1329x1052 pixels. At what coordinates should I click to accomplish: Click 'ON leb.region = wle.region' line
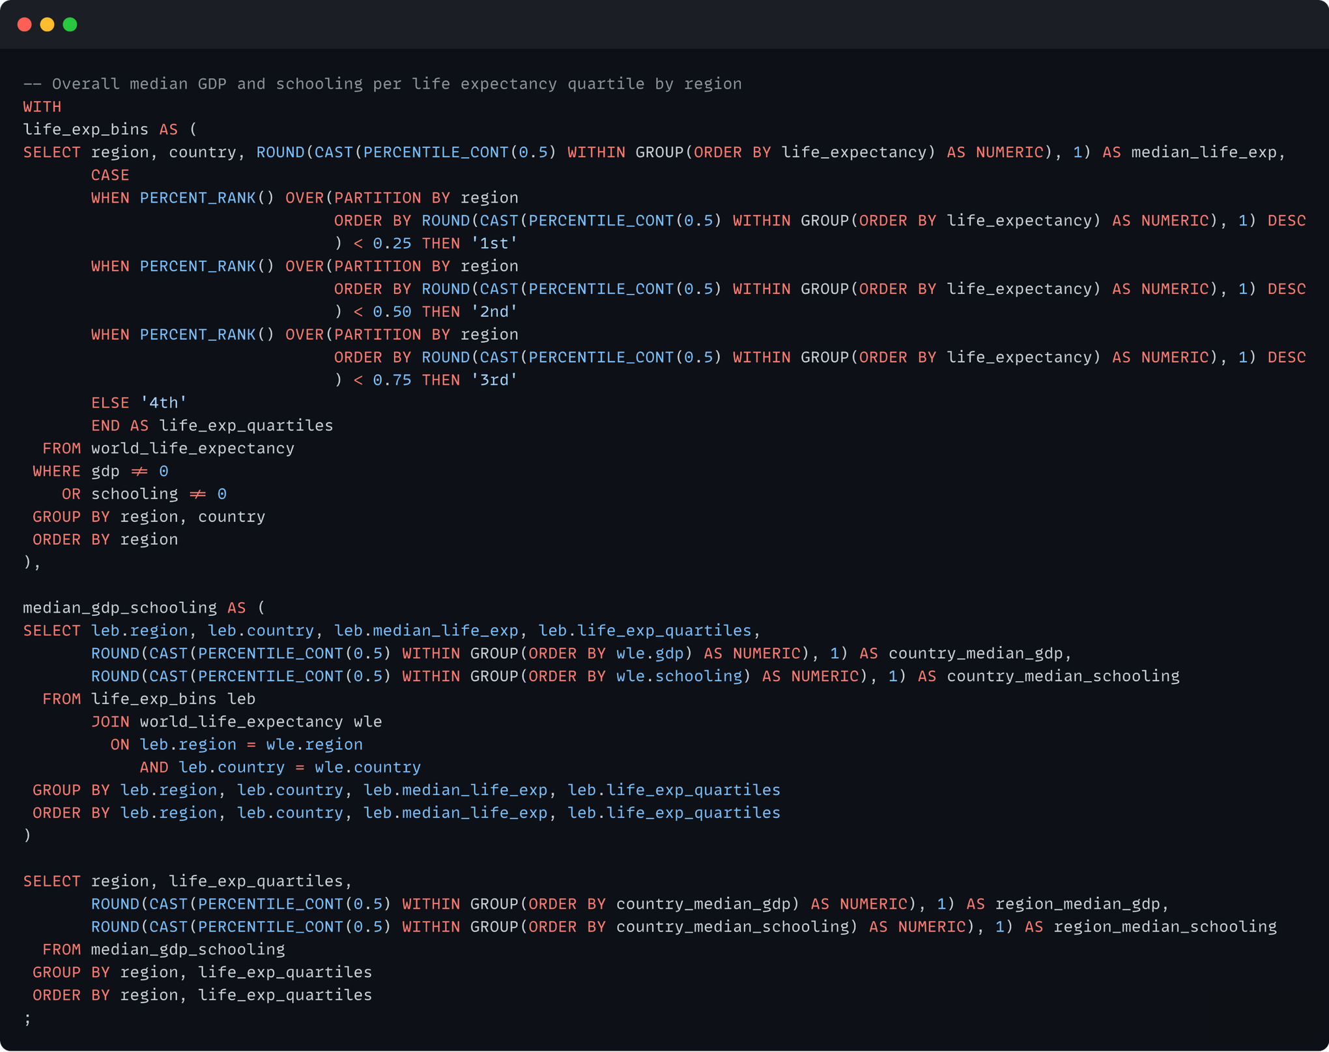pyautogui.click(x=236, y=745)
